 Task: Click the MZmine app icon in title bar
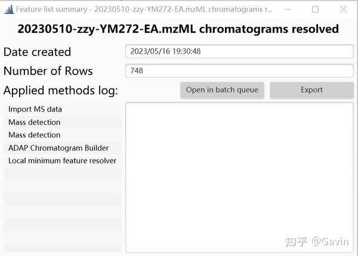(x=8, y=10)
